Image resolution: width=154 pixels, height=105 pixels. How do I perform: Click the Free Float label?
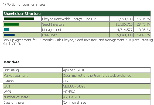point(49,35)
